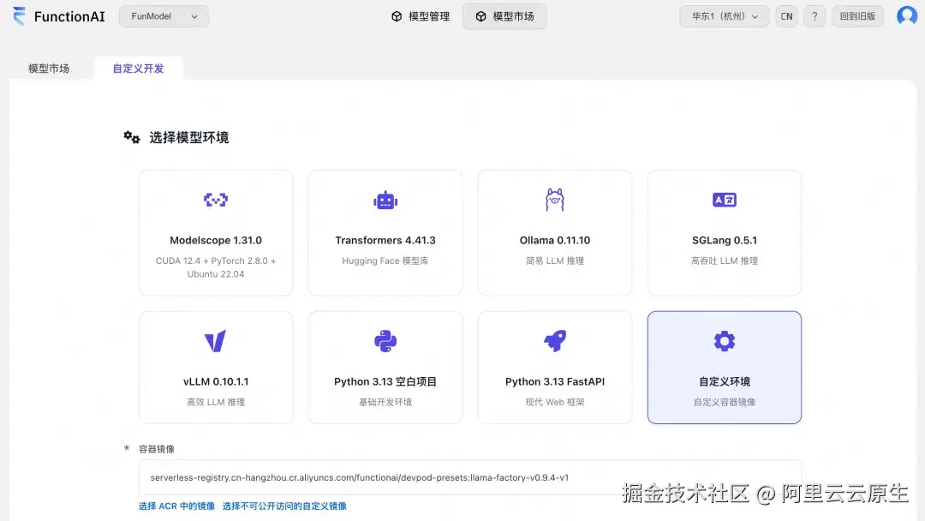
Task: Open the 选择 ACR 中的镜像 link
Action: pyautogui.click(x=177, y=506)
